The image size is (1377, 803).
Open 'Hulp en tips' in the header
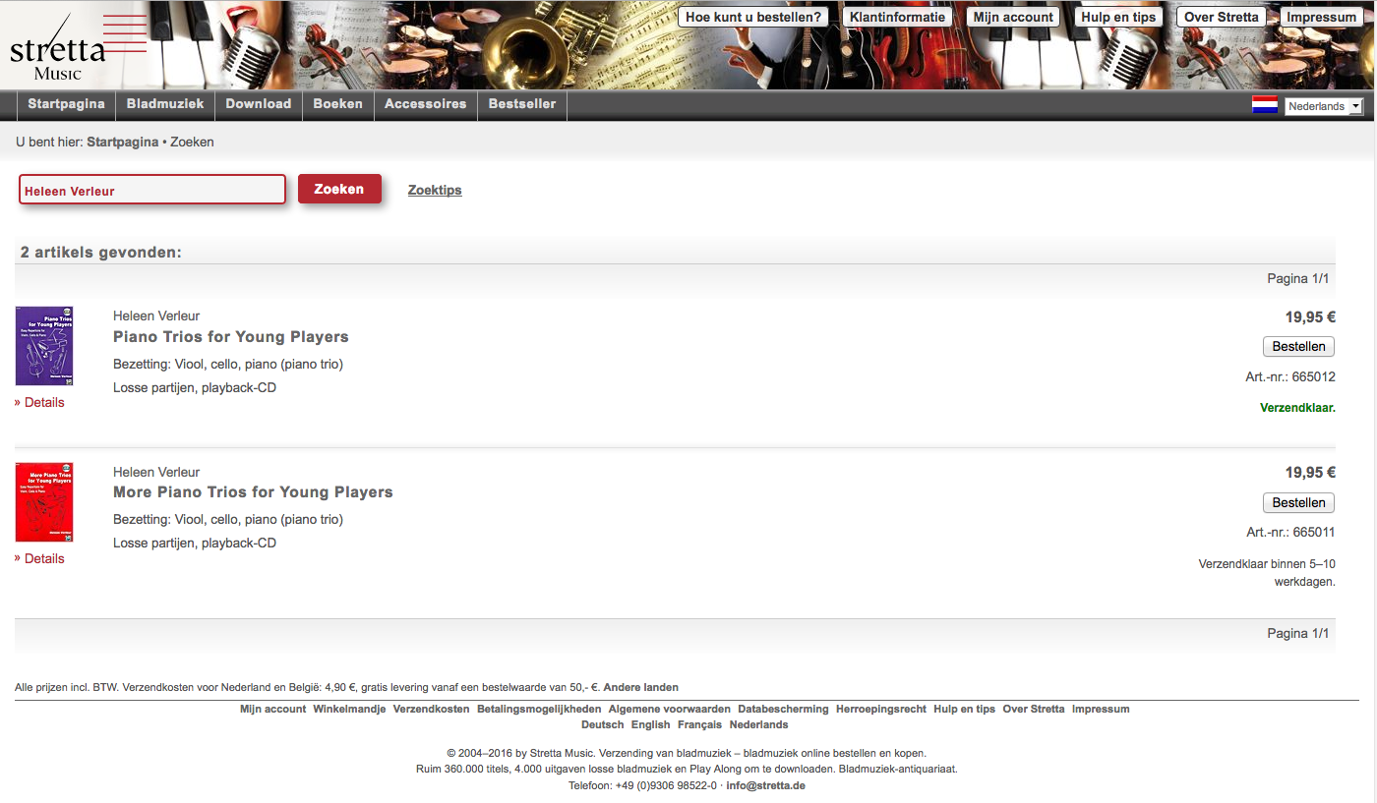pyautogui.click(x=1118, y=17)
